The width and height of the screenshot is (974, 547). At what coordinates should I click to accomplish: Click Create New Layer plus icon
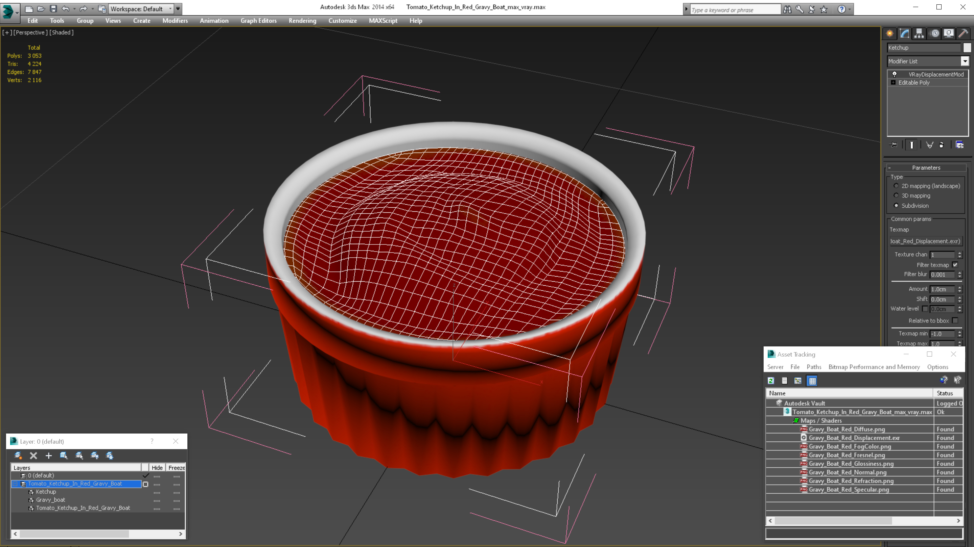pos(48,455)
